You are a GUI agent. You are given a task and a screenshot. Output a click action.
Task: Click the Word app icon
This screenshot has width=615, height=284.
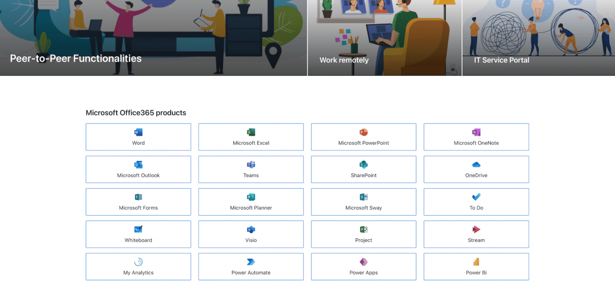point(138,132)
